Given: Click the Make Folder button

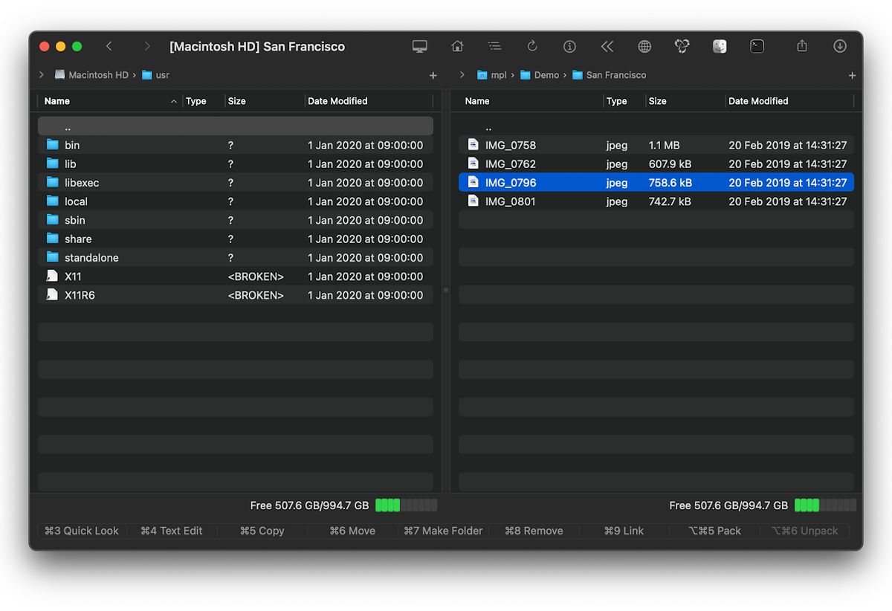Looking at the screenshot, I should pos(443,531).
